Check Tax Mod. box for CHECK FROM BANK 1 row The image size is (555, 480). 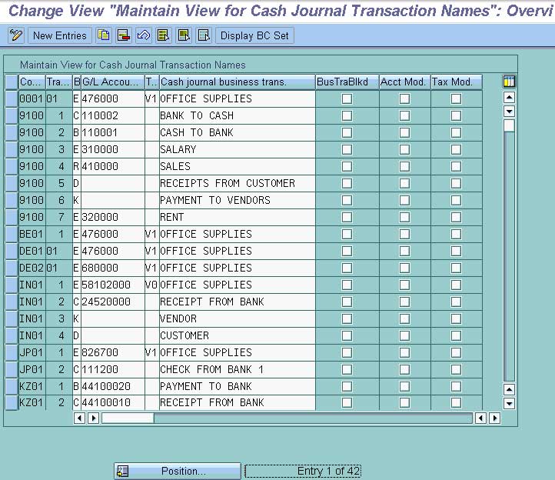456,369
